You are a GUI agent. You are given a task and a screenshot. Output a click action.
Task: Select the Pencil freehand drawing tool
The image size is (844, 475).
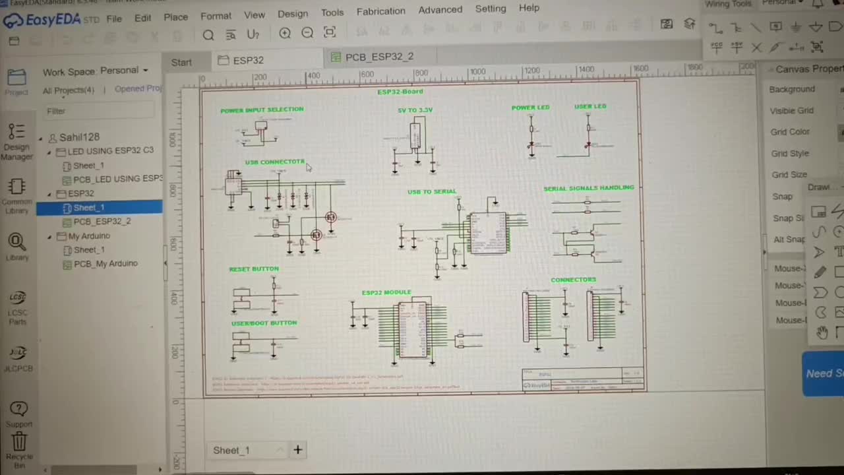point(820,272)
